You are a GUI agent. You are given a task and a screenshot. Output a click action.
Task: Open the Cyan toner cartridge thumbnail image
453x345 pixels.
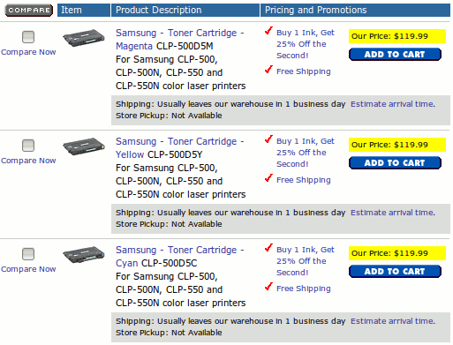click(84, 255)
